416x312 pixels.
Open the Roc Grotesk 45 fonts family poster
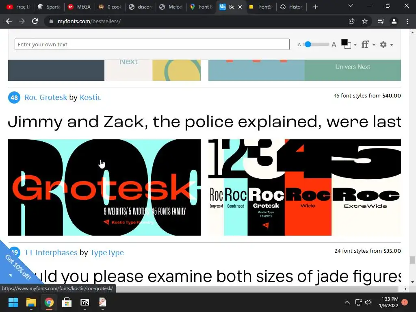pos(104,187)
